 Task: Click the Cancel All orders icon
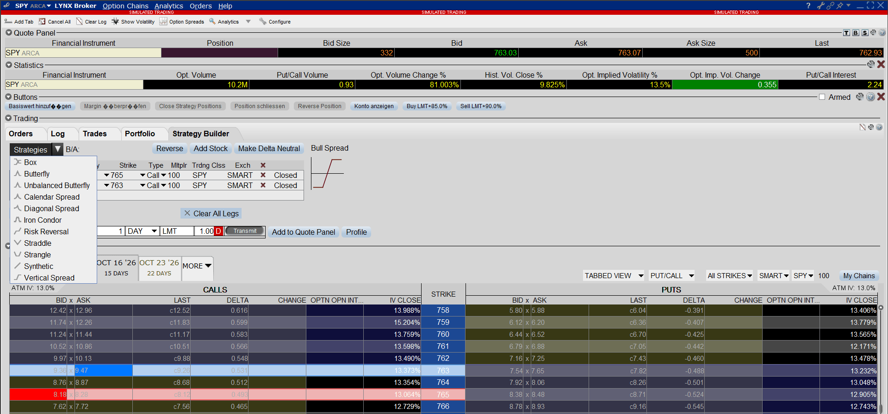click(42, 21)
